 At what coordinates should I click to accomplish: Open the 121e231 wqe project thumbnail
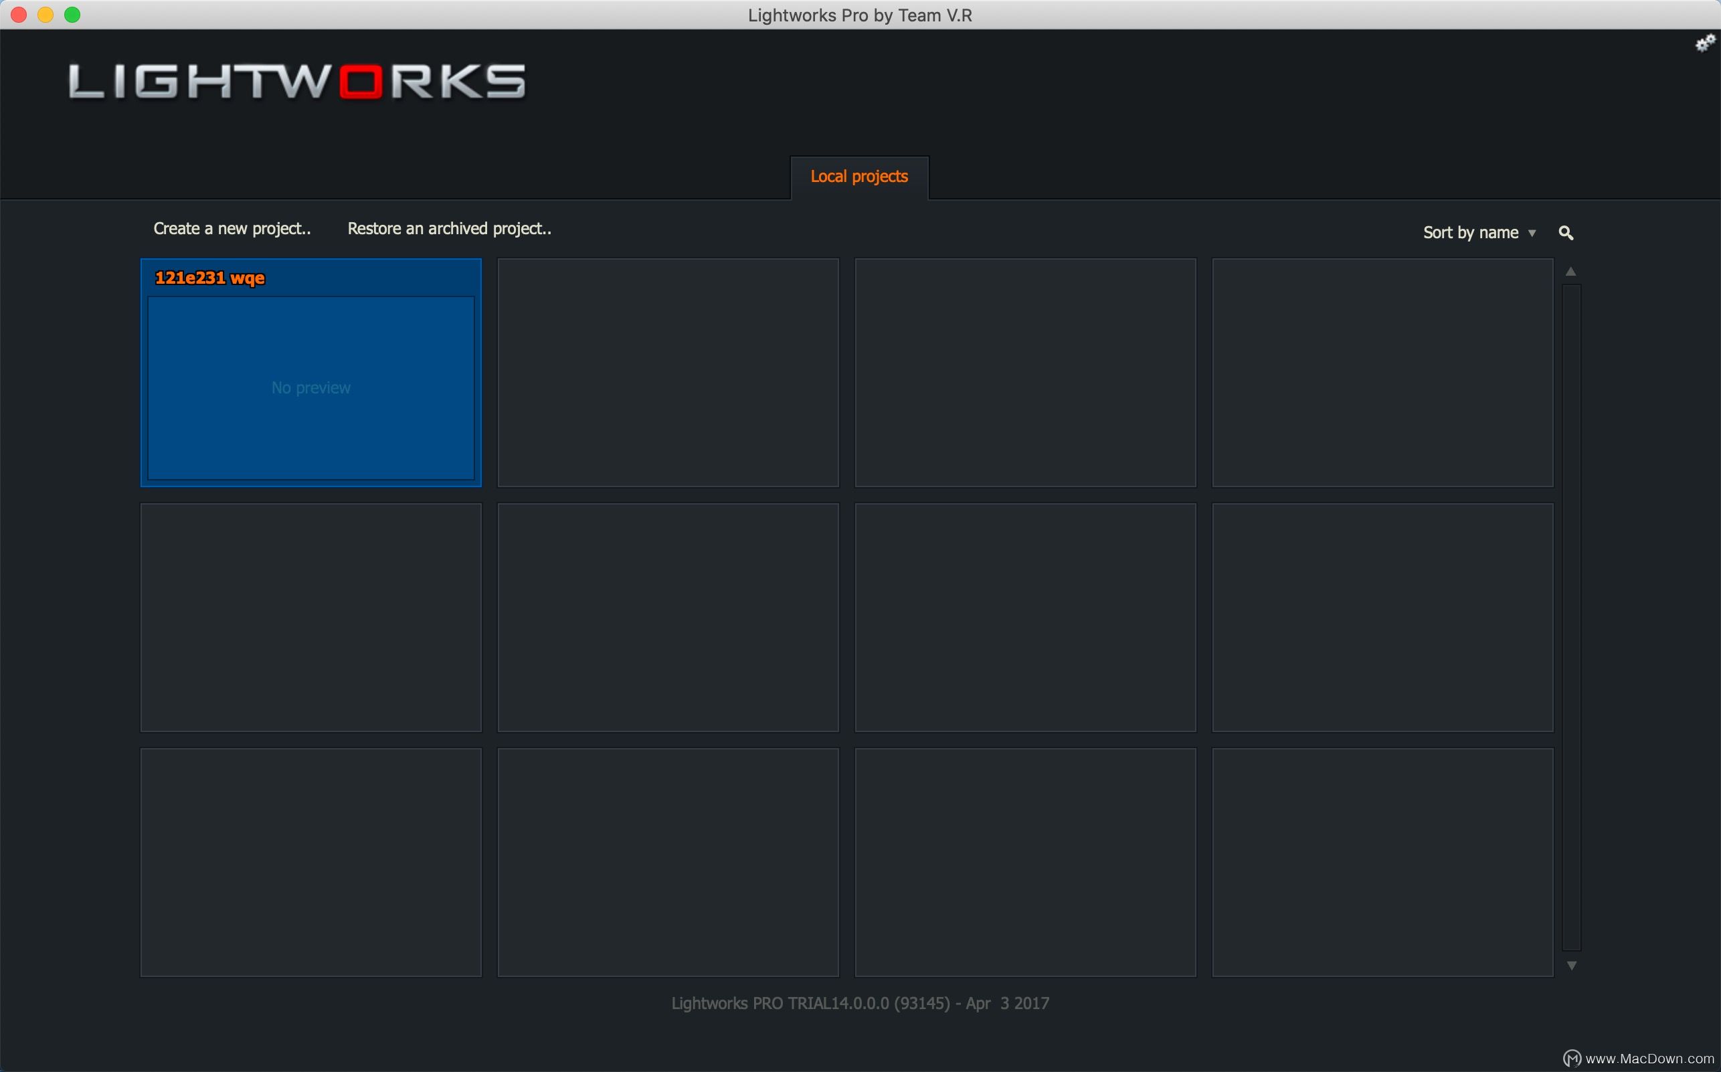[311, 388]
